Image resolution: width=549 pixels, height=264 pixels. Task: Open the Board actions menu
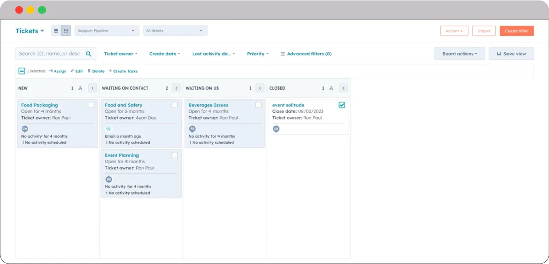click(460, 54)
